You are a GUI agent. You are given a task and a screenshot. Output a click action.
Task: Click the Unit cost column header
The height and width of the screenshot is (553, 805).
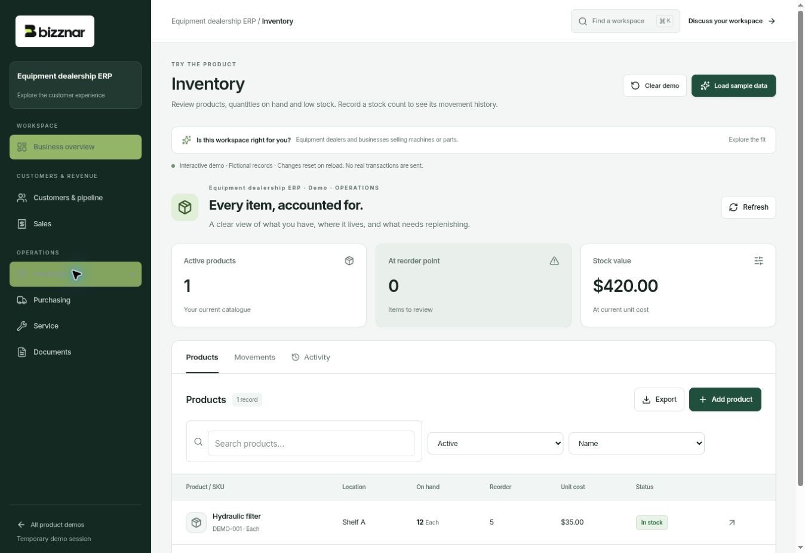point(572,487)
